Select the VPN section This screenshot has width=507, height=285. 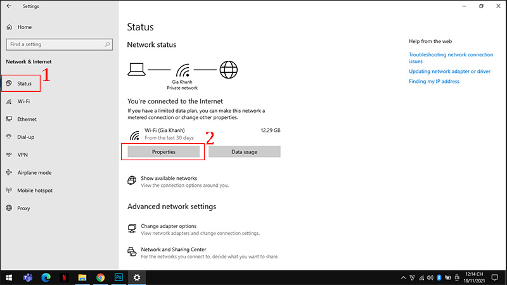click(23, 155)
